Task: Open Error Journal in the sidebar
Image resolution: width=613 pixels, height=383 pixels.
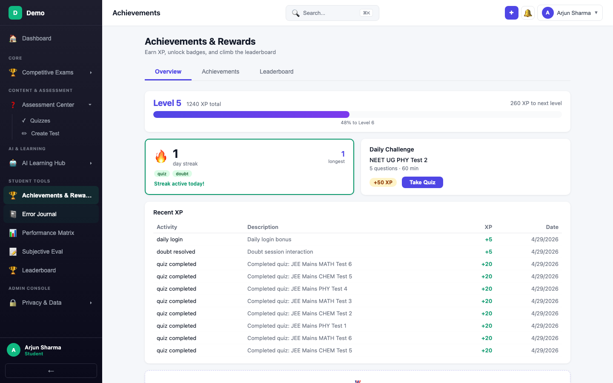Action: [x=51, y=214]
